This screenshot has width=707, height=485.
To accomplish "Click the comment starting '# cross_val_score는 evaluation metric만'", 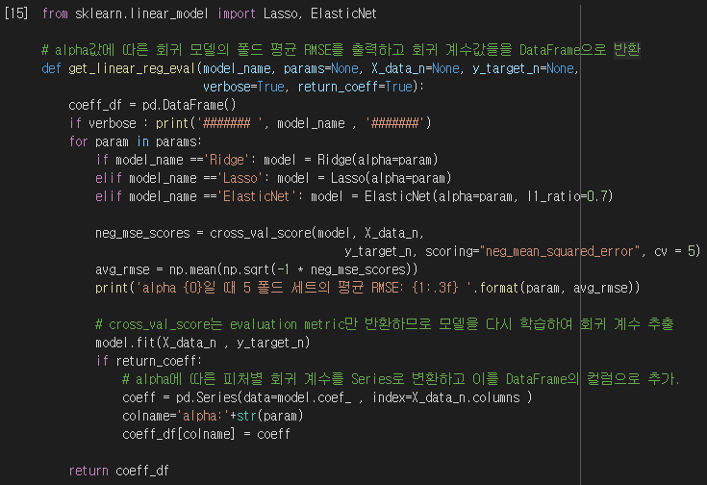I will tap(384, 324).
